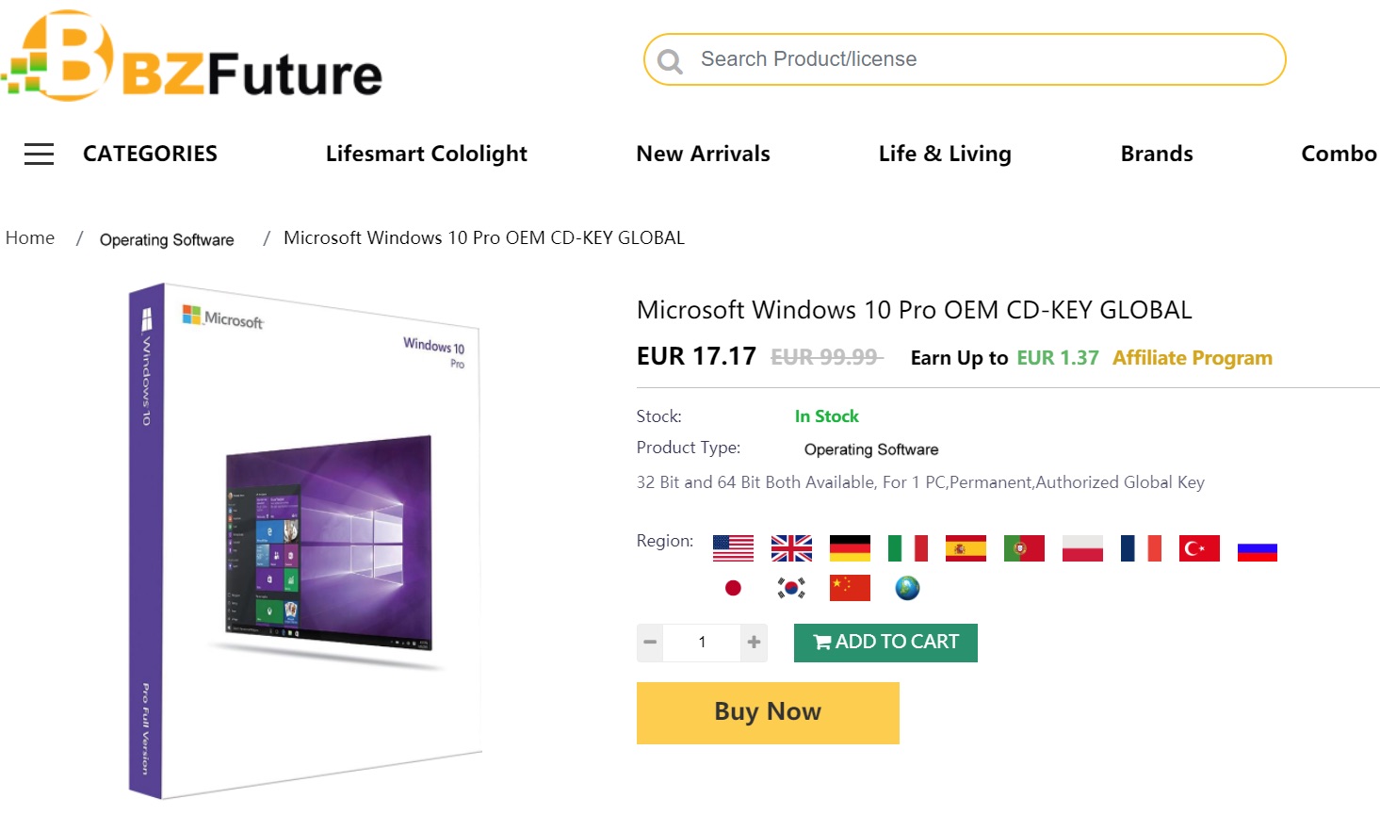The image size is (1380, 831).
Task: Pick the South Korea flag region
Action: (791, 588)
